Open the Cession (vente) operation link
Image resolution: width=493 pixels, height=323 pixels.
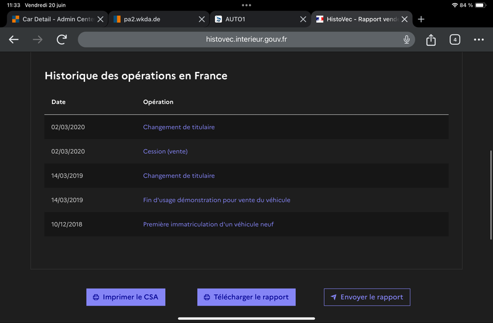pos(165,151)
